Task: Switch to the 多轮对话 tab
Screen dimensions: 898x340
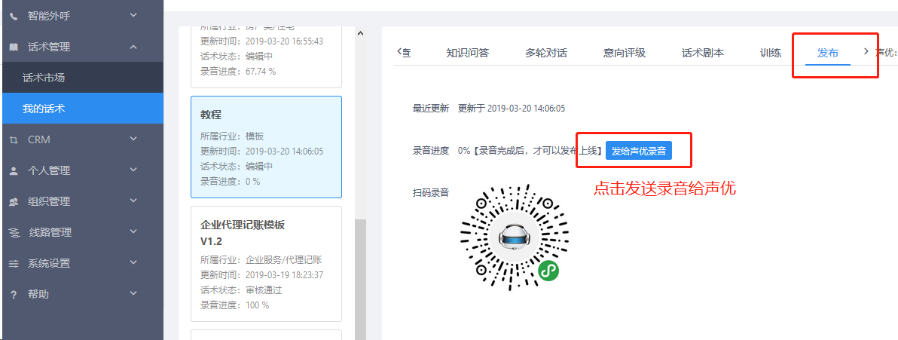Action: coord(546,54)
